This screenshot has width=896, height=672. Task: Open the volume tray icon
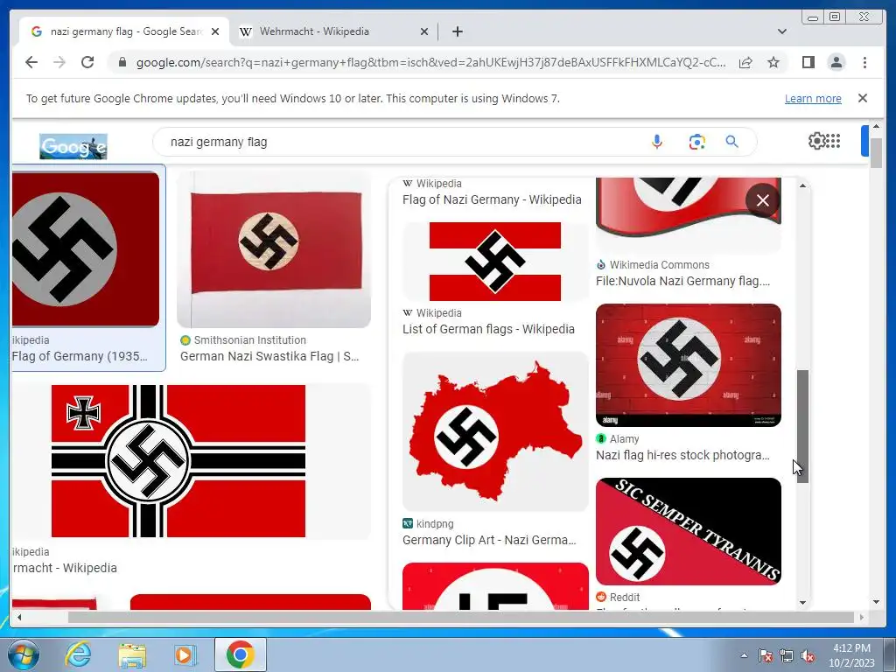click(x=808, y=655)
